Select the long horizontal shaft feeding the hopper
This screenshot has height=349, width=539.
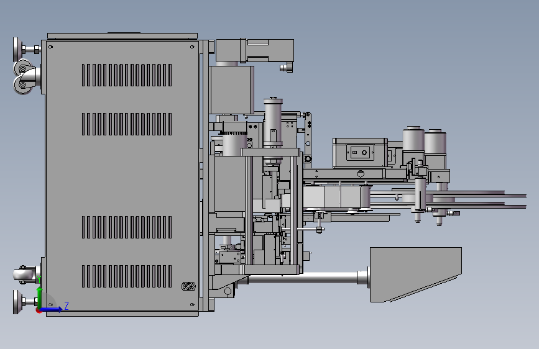pos(303,278)
